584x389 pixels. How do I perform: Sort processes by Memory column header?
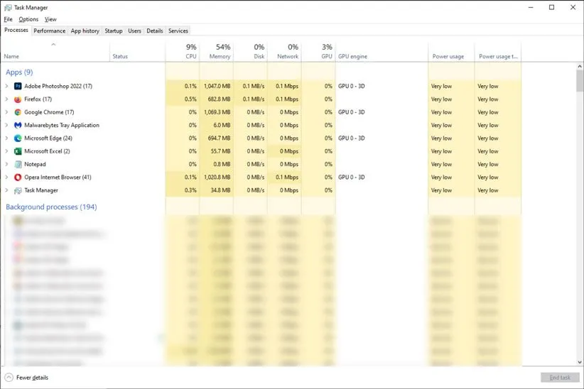click(x=219, y=51)
